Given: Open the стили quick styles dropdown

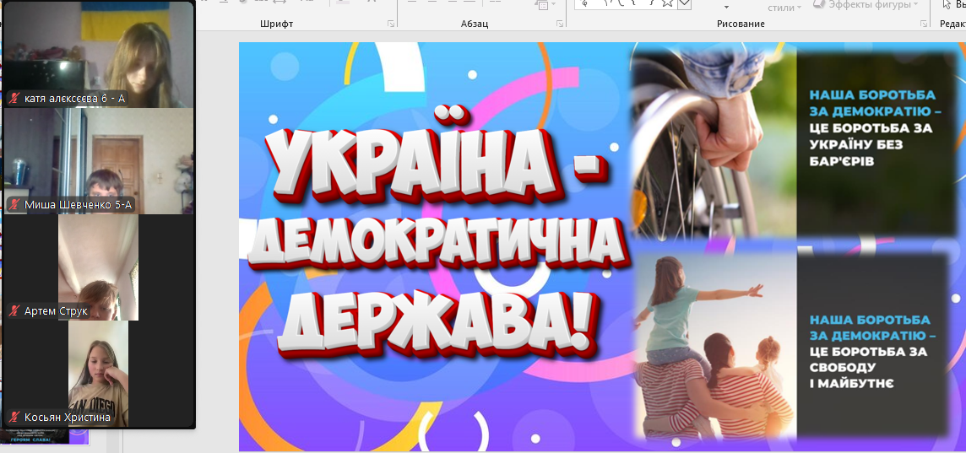Looking at the screenshot, I should (785, 8).
